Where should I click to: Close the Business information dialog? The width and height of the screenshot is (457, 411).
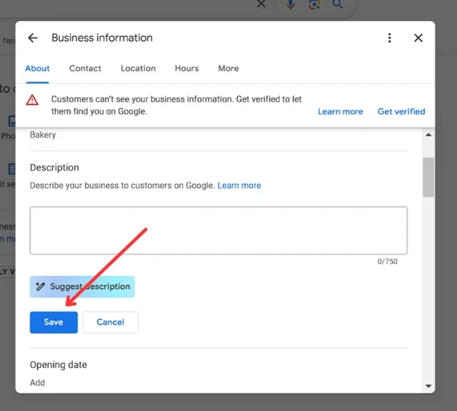418,38
